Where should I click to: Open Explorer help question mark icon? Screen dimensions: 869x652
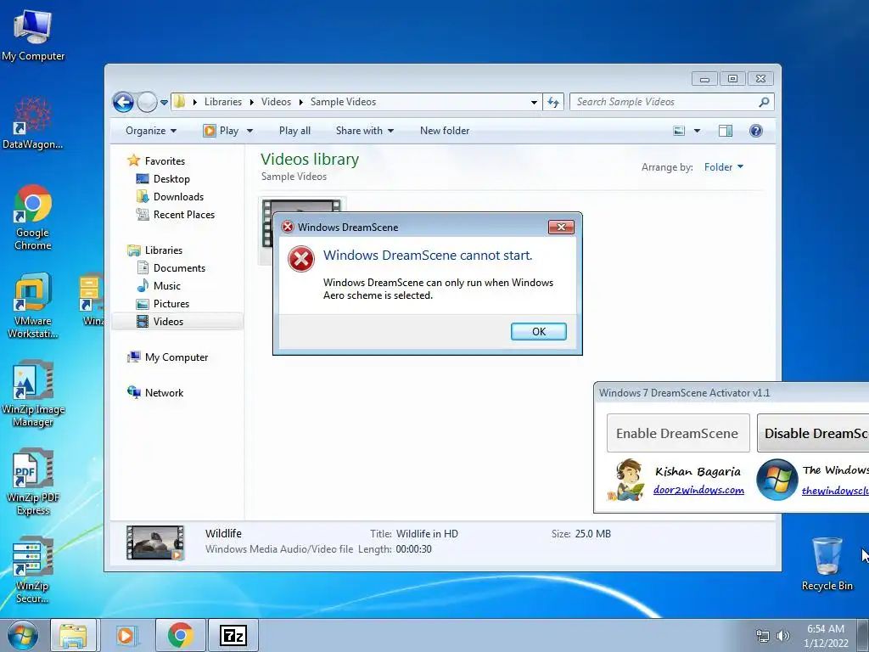(755, 131)
